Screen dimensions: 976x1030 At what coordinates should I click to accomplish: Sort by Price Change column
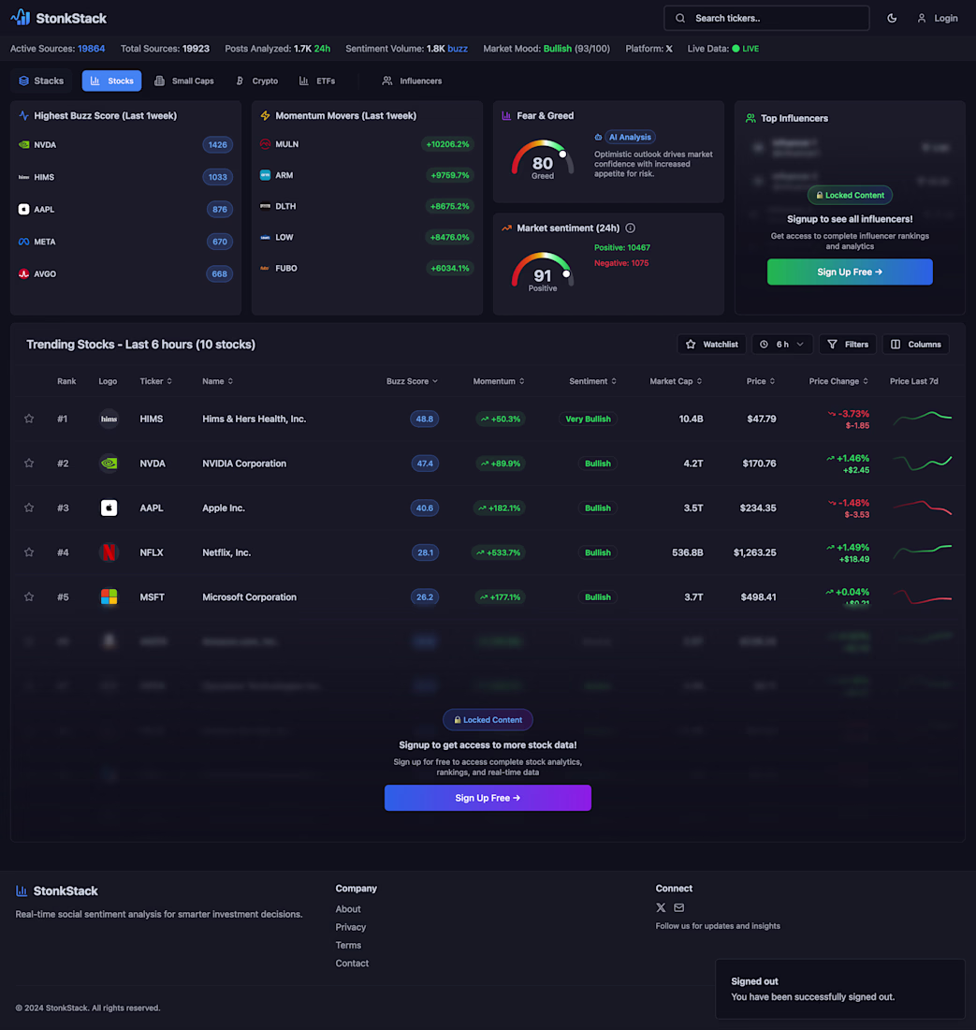coord(838,381)
